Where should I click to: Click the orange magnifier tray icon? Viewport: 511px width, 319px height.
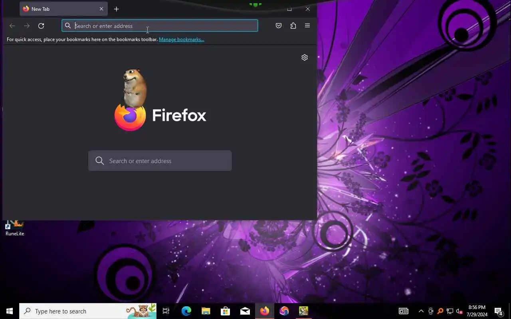(x=440, y=311)
